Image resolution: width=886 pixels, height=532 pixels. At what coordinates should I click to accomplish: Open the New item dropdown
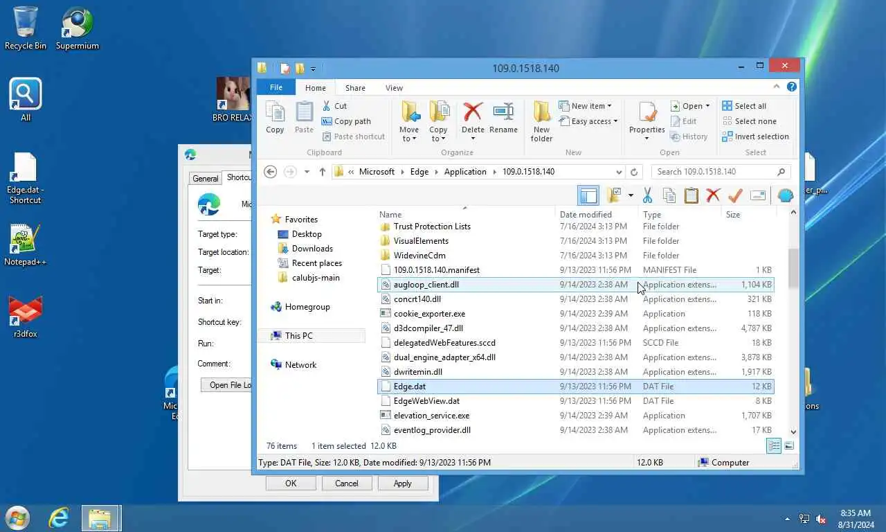click(585, 106)
